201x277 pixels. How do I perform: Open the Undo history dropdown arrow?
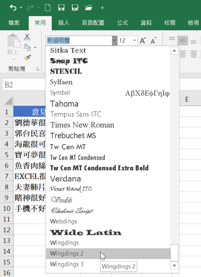[x=21, y=7]
